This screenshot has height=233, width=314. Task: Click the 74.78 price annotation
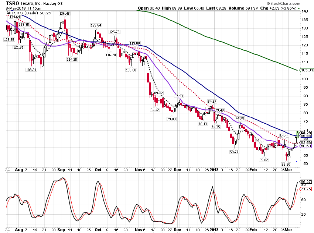click(240, 119)
